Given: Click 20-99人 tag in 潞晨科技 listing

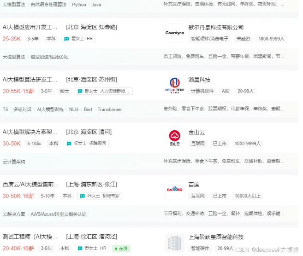Looking at the screenshot, I should pos(245,91).
